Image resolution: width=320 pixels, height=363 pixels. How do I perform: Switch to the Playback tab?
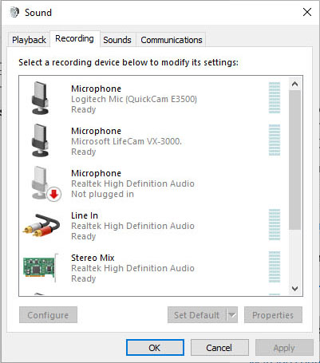coord(29,40)
